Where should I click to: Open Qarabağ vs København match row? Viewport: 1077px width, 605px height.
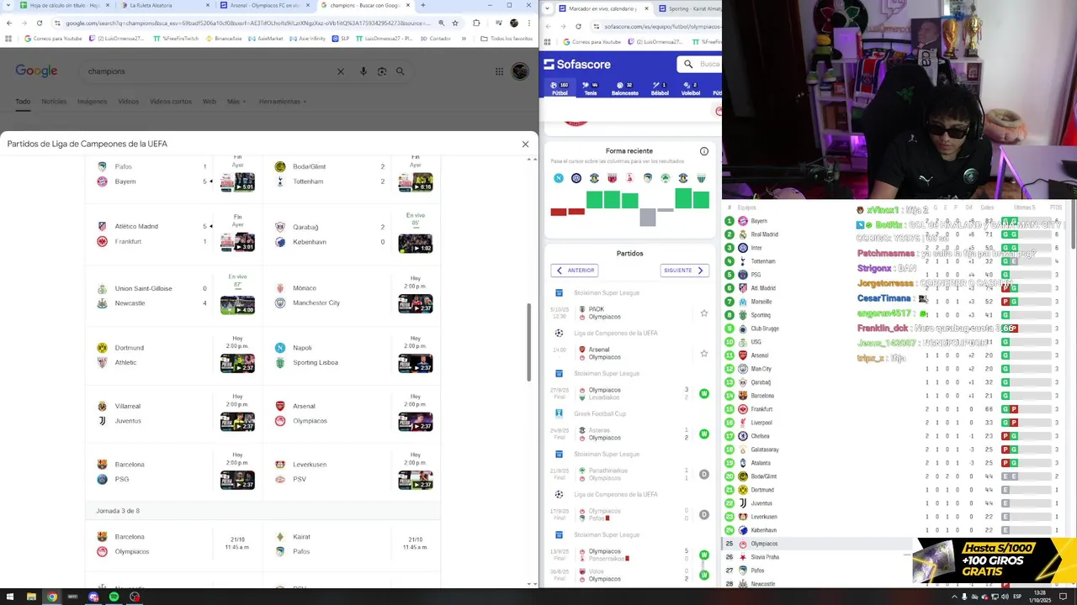coord(352,234)
